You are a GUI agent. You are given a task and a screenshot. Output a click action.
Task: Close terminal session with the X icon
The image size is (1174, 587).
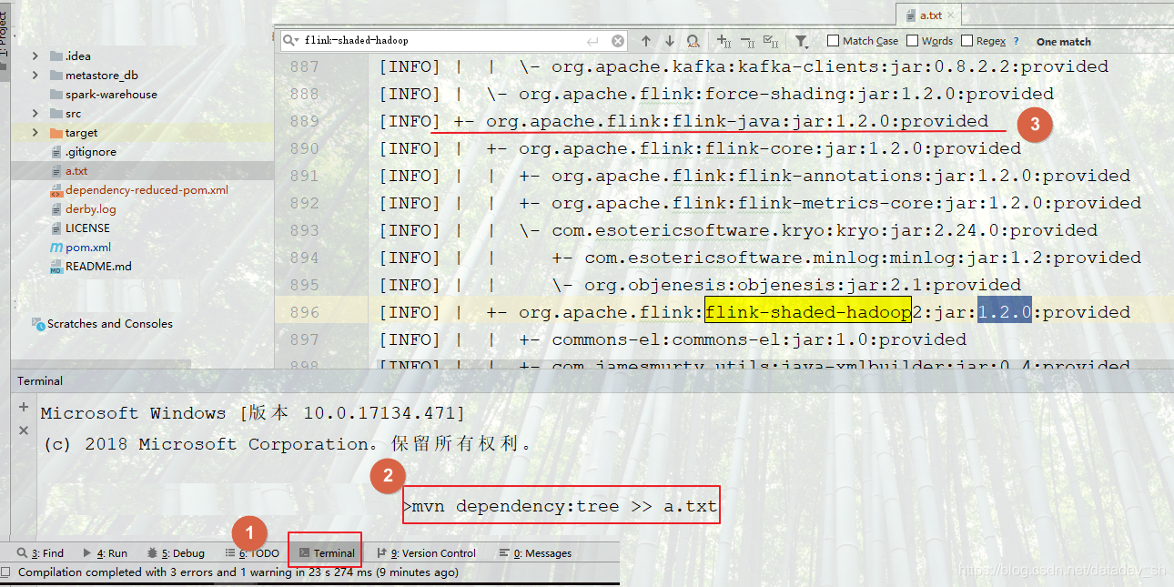pos(24,430)
